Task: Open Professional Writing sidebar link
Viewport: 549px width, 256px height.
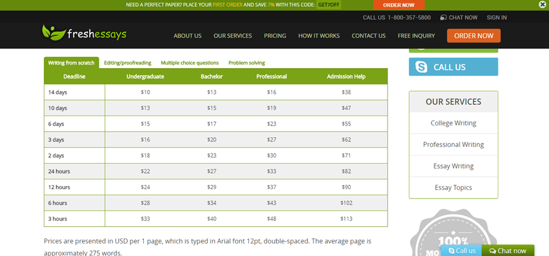Action: pos(453,144)
